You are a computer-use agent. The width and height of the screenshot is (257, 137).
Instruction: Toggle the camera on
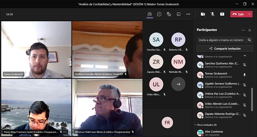[x=203, y=14]
